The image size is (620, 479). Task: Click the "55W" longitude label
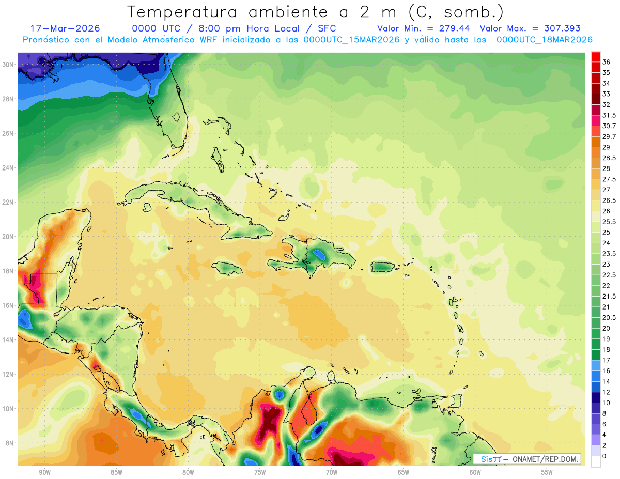(x=547, y=472)
